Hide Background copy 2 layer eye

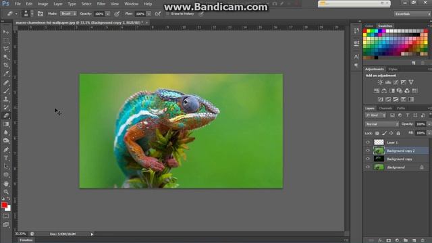368,151
